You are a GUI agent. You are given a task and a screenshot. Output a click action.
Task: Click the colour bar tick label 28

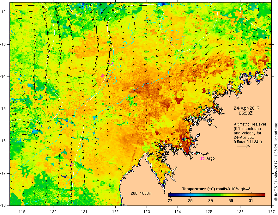[190, 201]
